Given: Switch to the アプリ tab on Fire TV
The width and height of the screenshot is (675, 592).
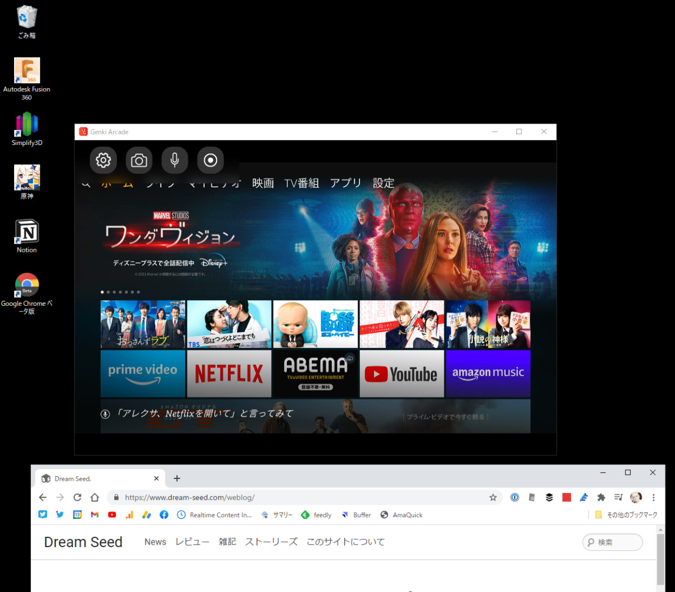Looking at the screenshot, I should coord(345,183).
